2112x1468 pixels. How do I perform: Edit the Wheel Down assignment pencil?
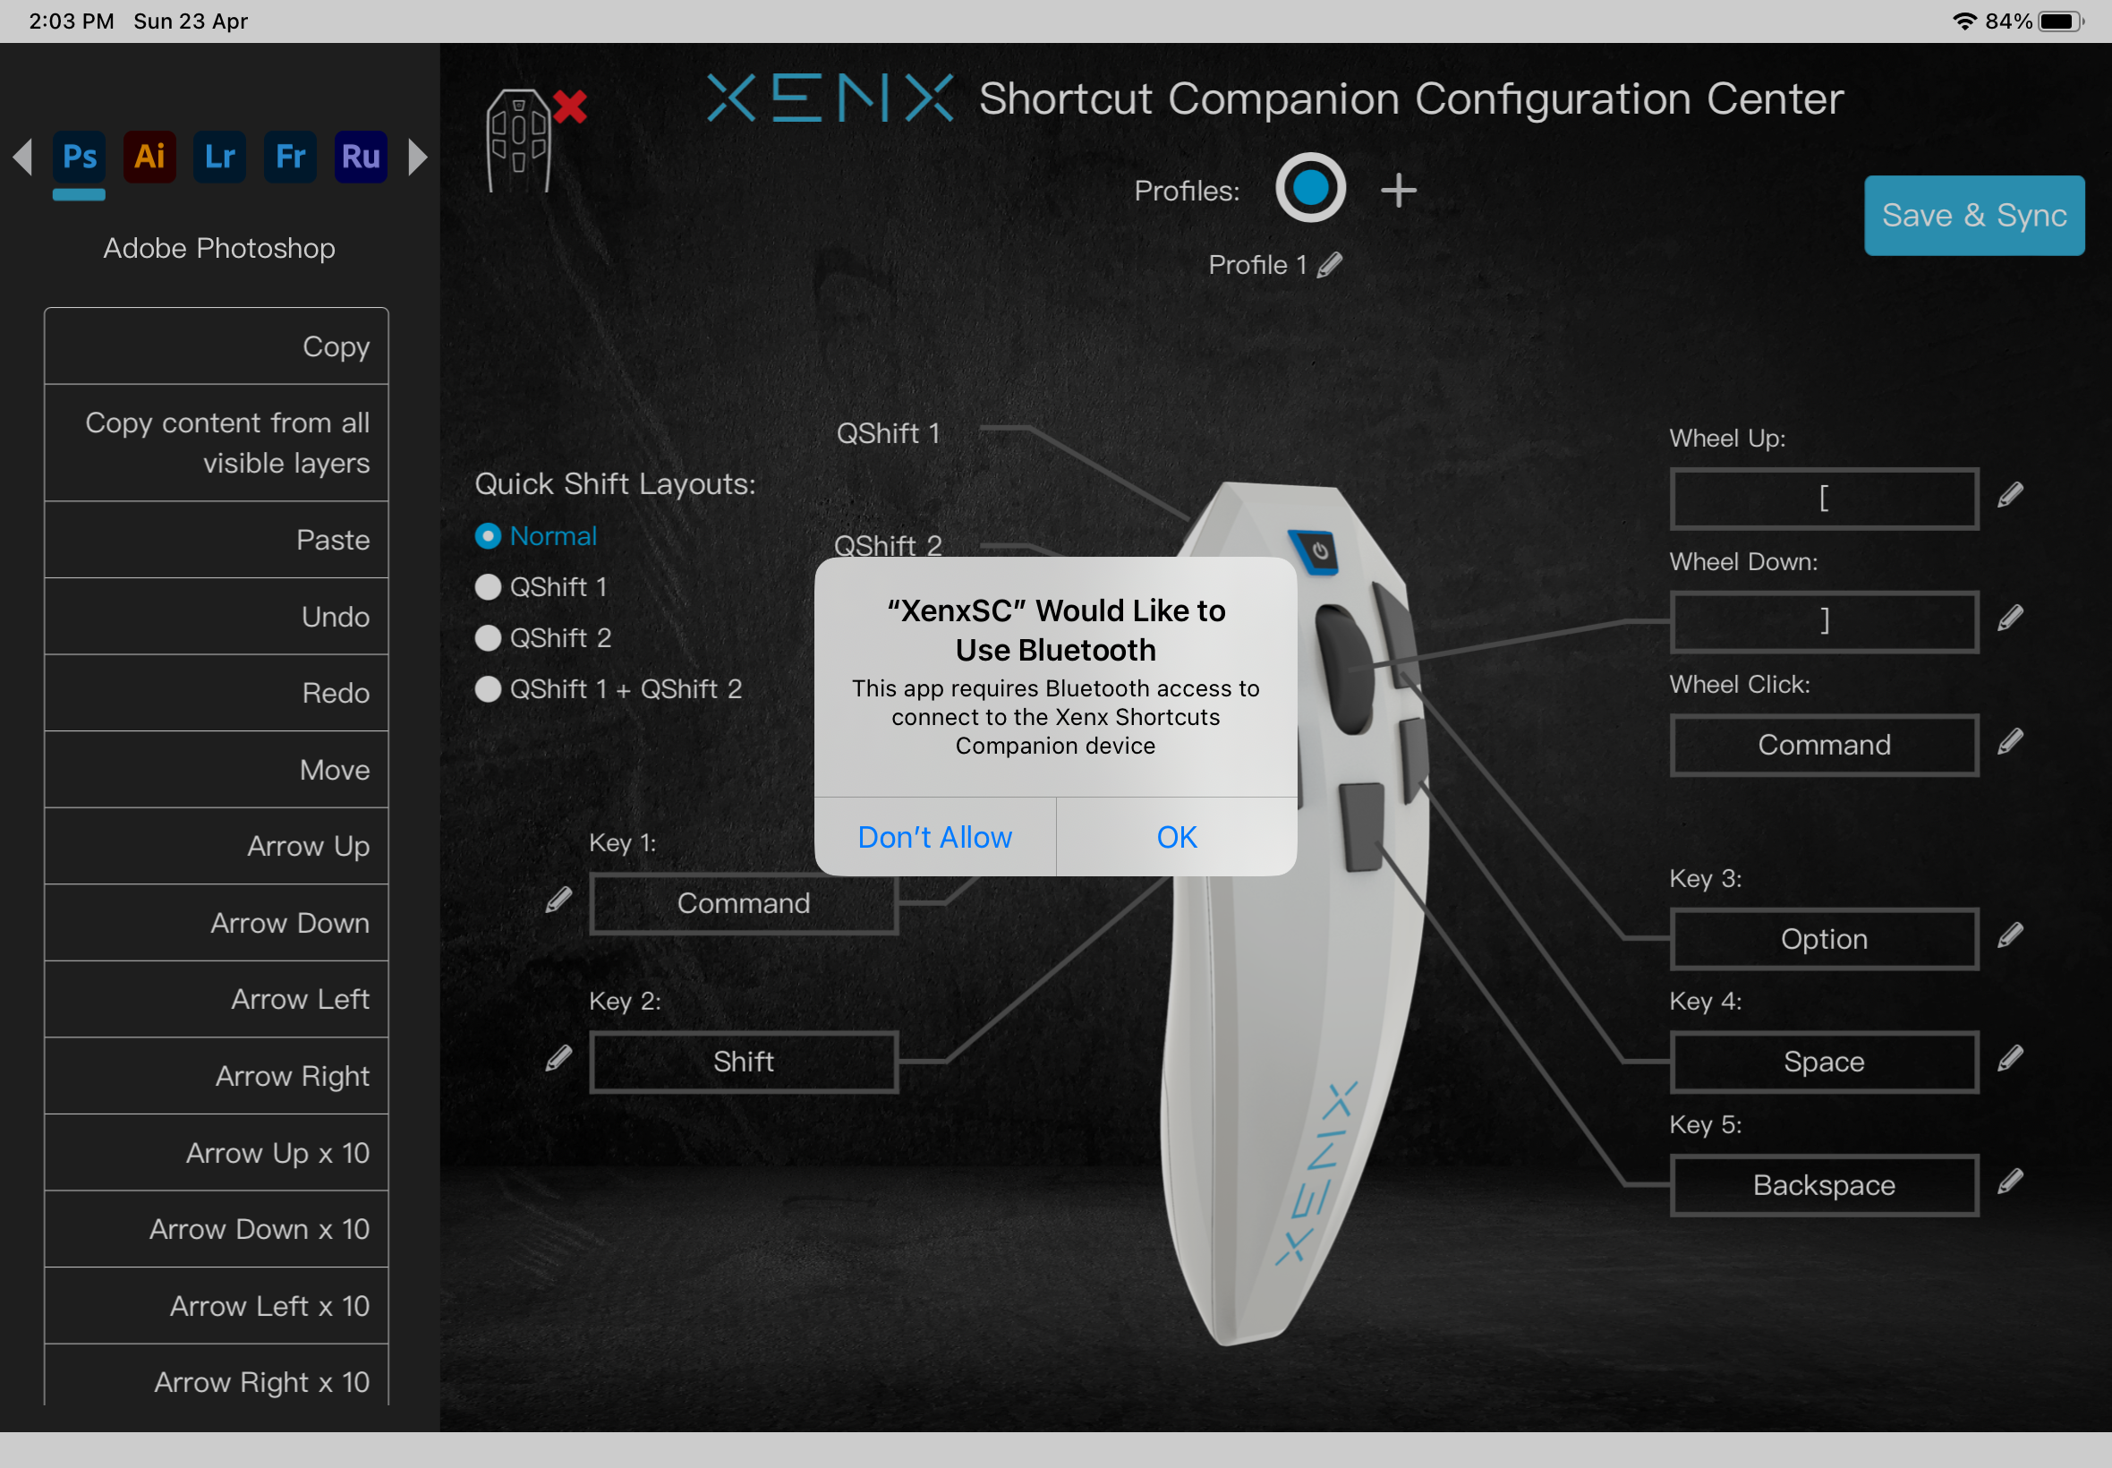pos(2010,619)
